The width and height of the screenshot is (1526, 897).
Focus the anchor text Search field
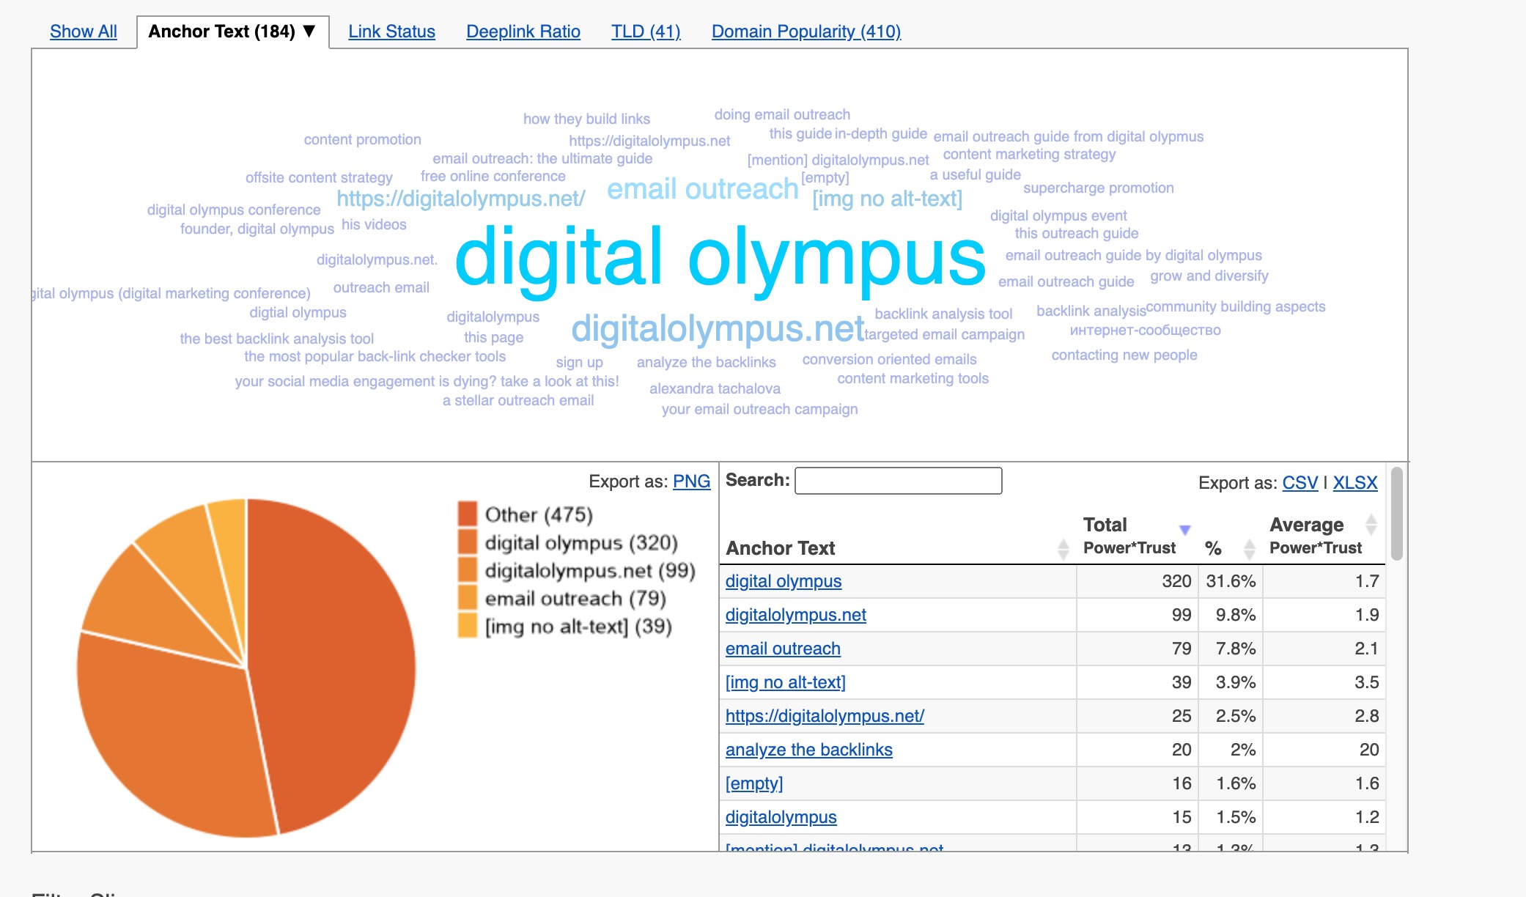click(x=898, y=481)
